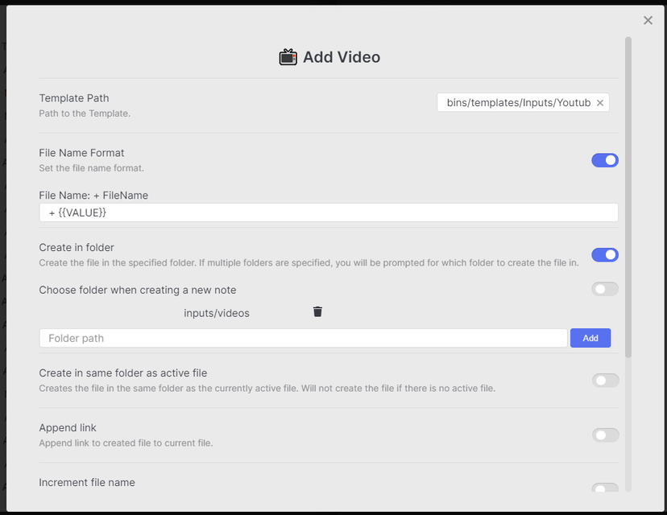The image size is (667, 515).
Task: Focus the file name format text field
Action: coord(329,212)
